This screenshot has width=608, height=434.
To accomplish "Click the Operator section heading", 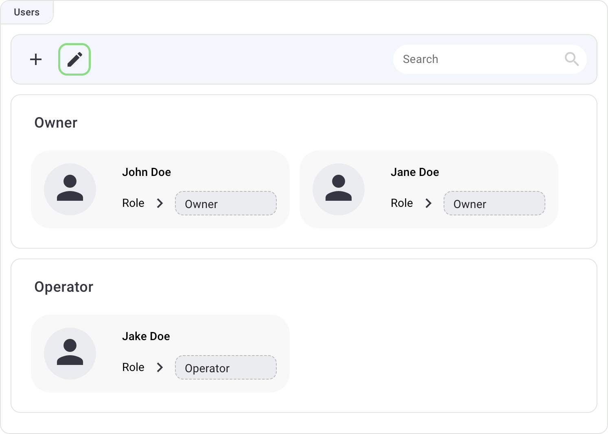I will point(64,287).
